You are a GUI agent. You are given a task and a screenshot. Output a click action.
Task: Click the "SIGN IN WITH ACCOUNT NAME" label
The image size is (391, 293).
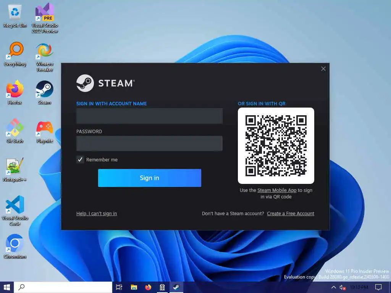coord(111,104)
